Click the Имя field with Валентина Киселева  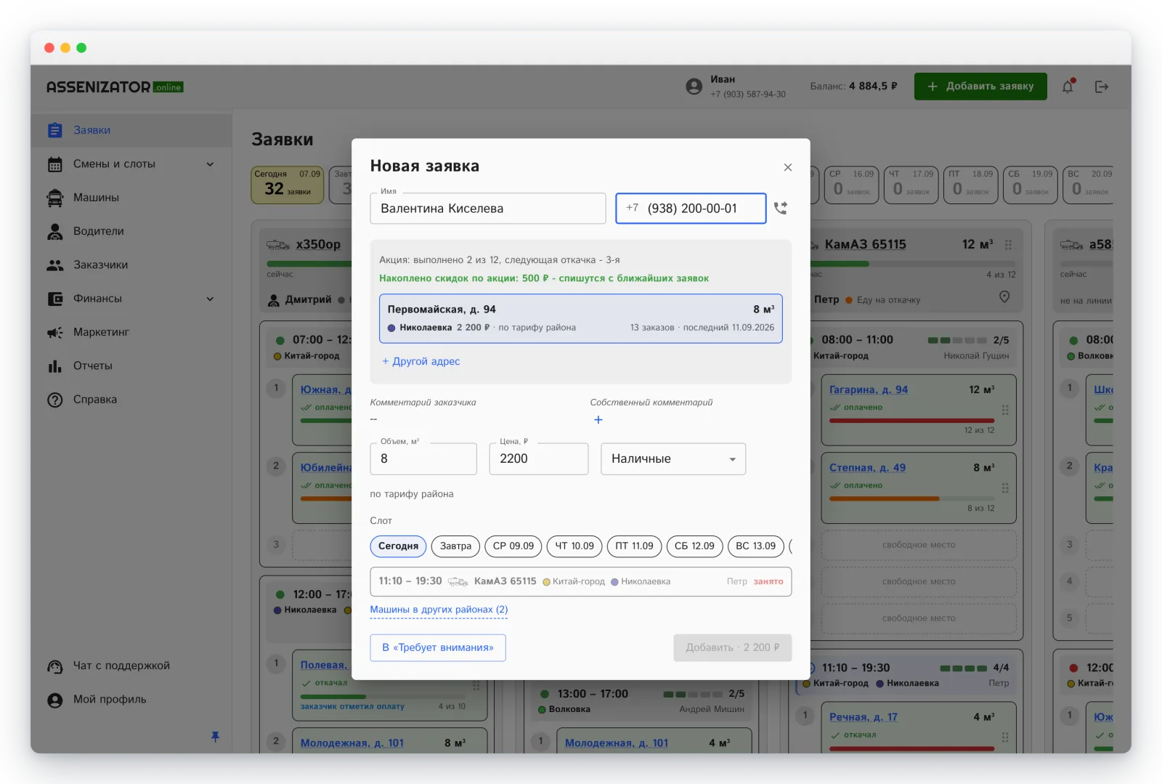(488, 209)
